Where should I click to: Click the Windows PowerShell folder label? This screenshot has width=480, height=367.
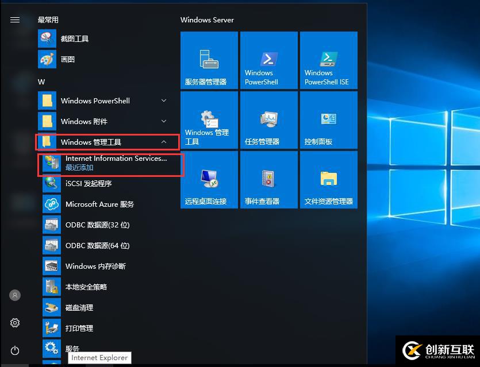tap(95, 101)
